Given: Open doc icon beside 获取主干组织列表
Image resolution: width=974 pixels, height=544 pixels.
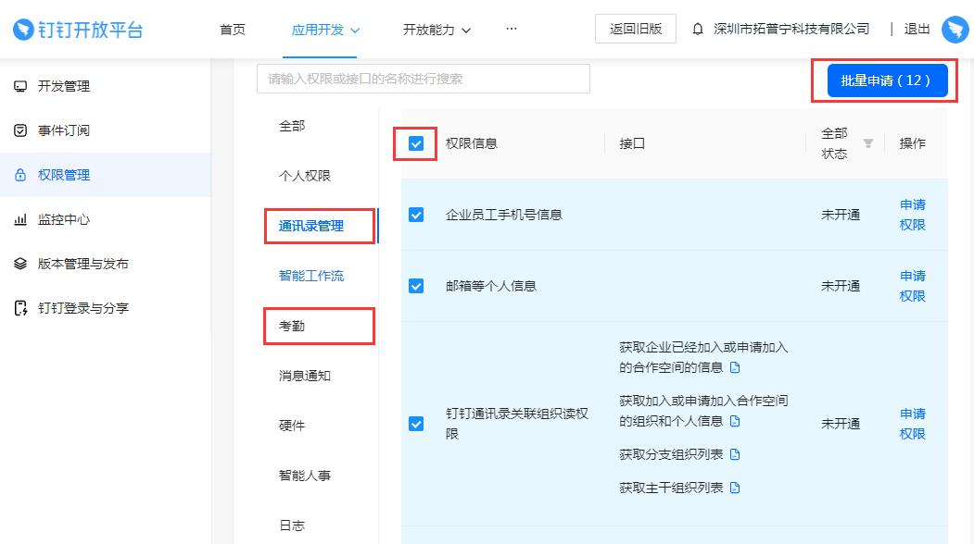Looking at the screenshot, I should (735, 488).
